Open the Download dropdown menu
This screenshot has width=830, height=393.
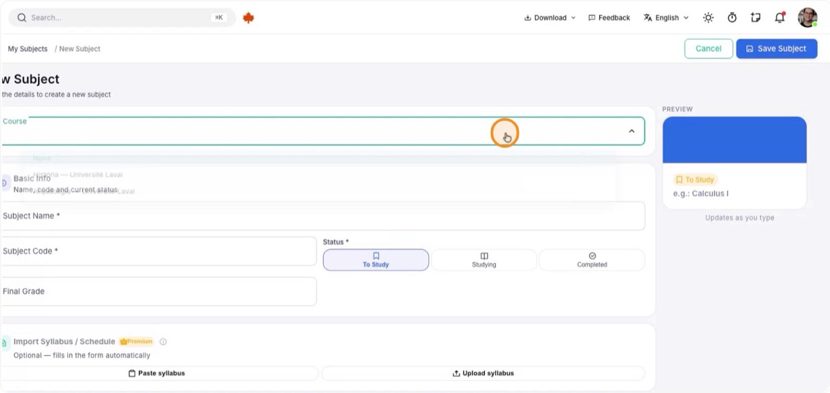(x=550, y=18)
